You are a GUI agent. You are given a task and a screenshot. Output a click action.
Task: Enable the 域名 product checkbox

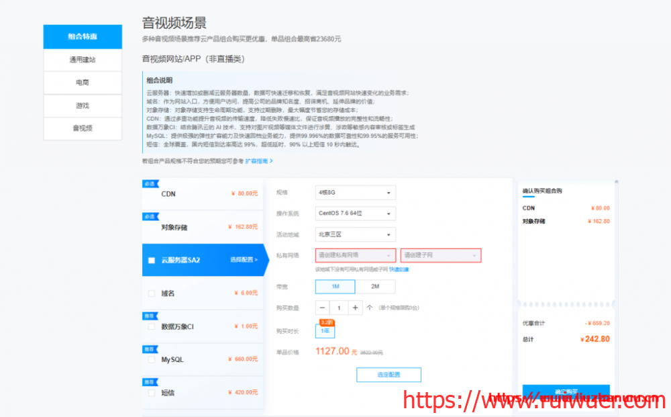coord(152,293)
